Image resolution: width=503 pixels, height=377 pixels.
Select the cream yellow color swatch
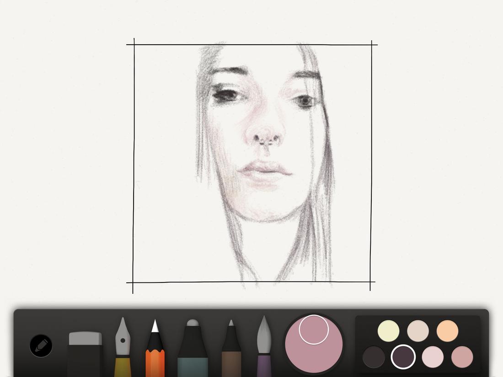pos(388,330)
